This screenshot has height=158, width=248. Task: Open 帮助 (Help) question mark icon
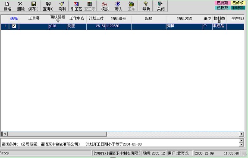146,6
